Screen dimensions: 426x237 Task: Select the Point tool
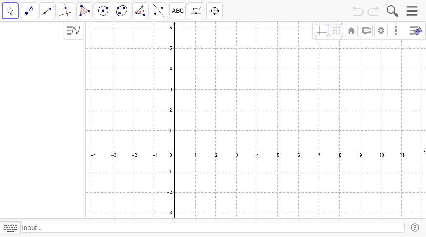pos(29,11)
